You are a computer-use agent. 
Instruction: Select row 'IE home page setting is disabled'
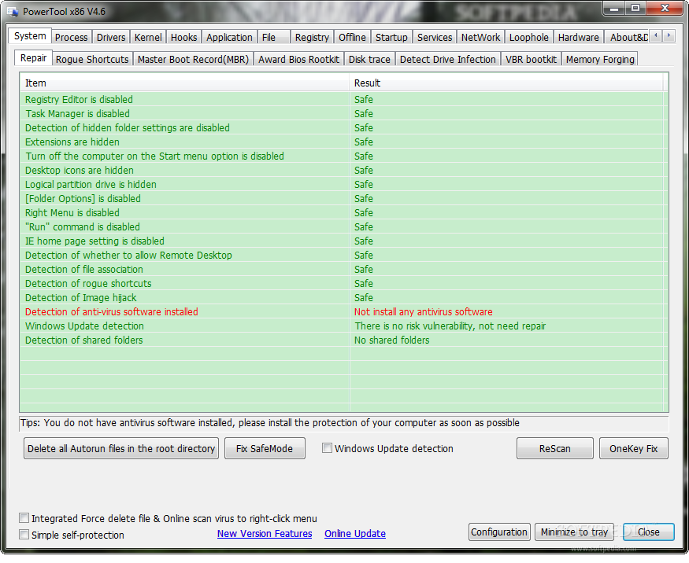coord(342,241)
